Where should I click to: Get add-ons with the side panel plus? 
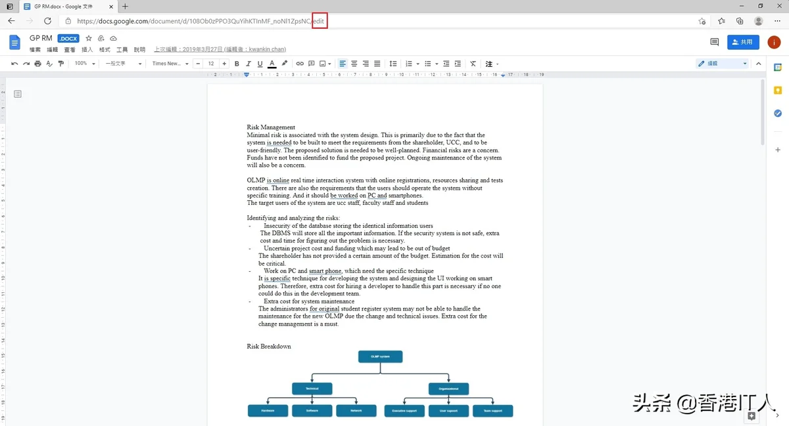778,150
